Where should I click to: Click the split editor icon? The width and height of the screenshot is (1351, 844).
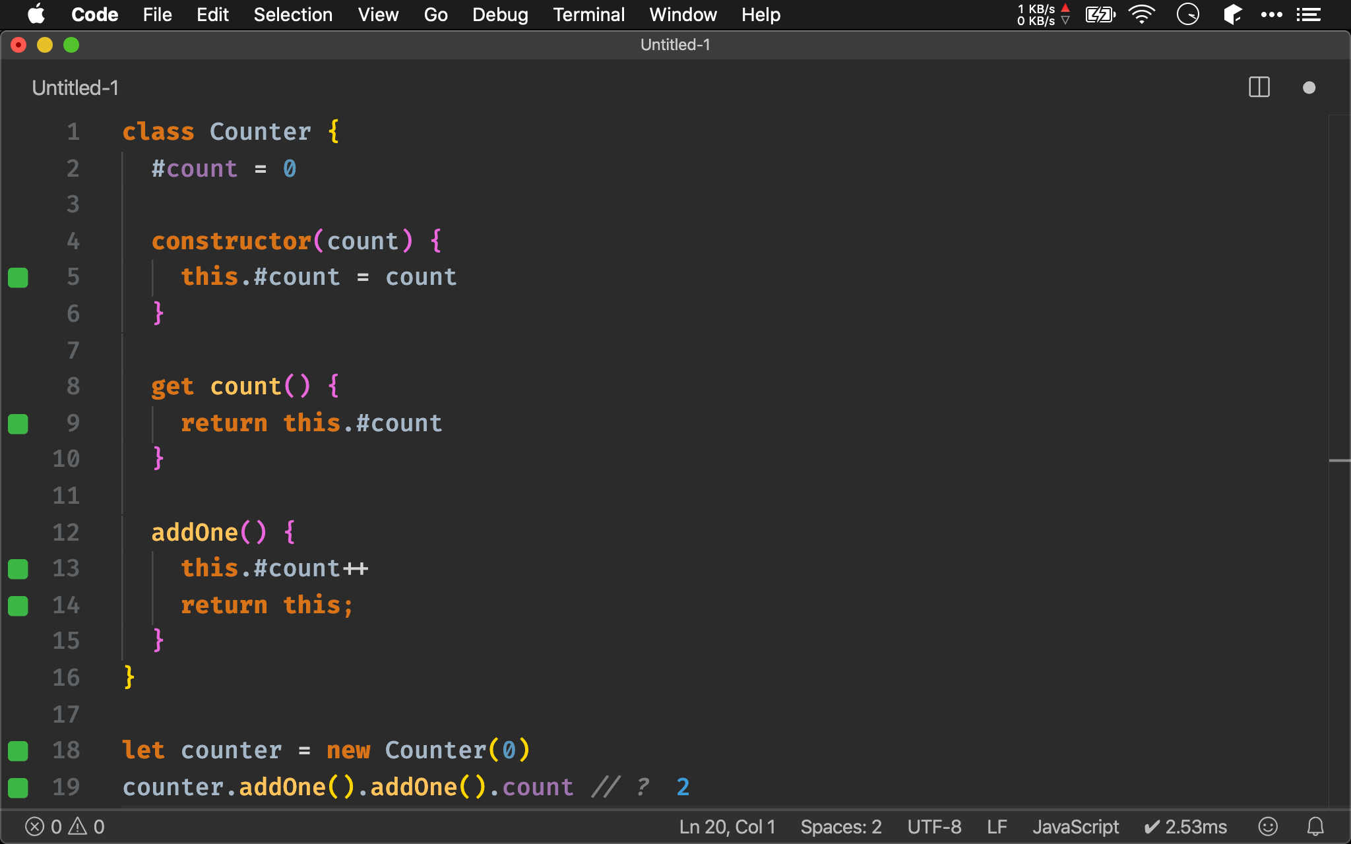1259,88
